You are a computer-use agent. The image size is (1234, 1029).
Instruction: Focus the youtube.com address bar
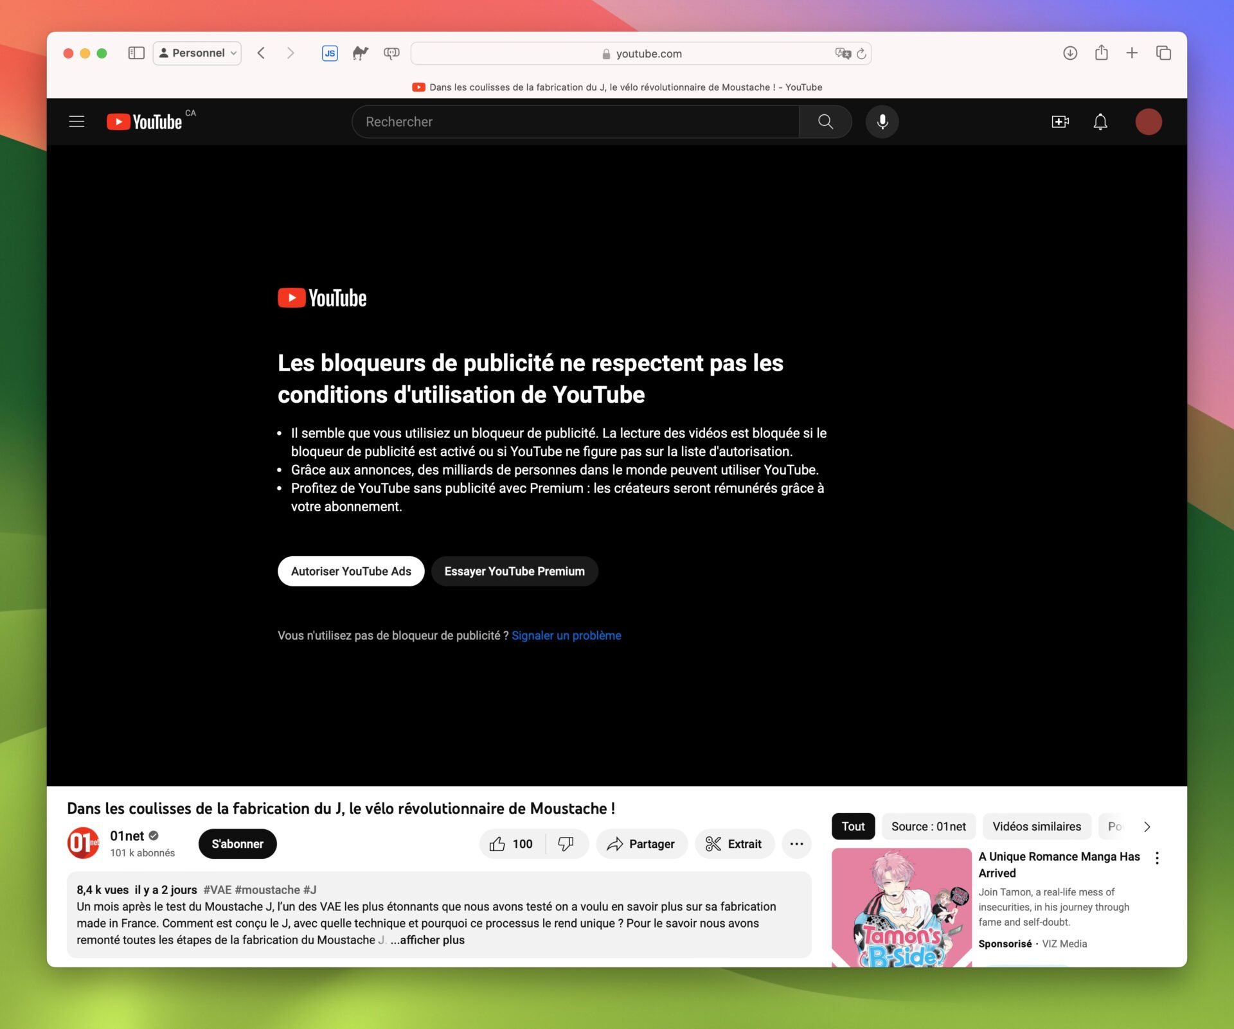[641, 53]
